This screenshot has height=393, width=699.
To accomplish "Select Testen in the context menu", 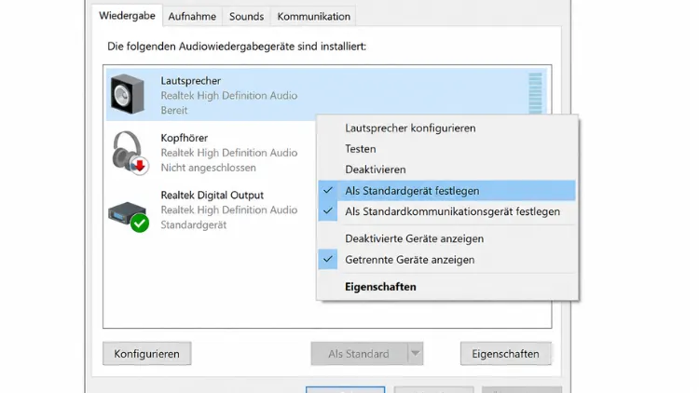I will click(x=447, y=149).
